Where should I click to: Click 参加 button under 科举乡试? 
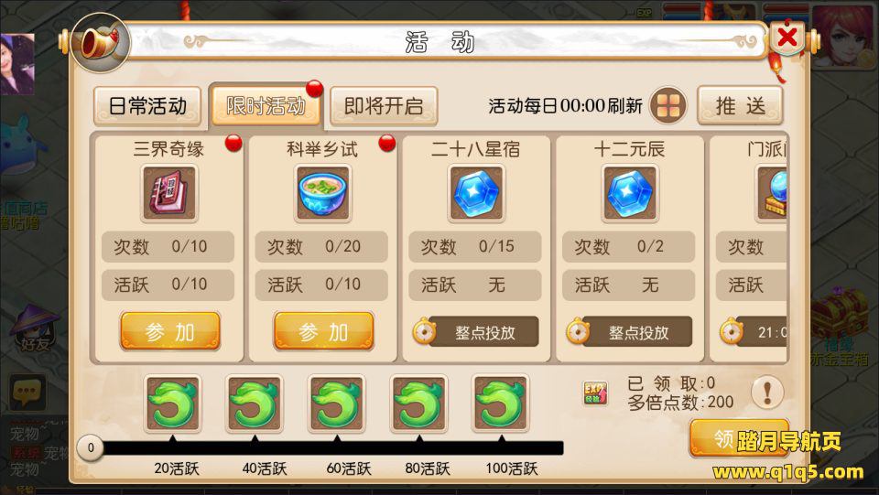click(x=323, y=331)
